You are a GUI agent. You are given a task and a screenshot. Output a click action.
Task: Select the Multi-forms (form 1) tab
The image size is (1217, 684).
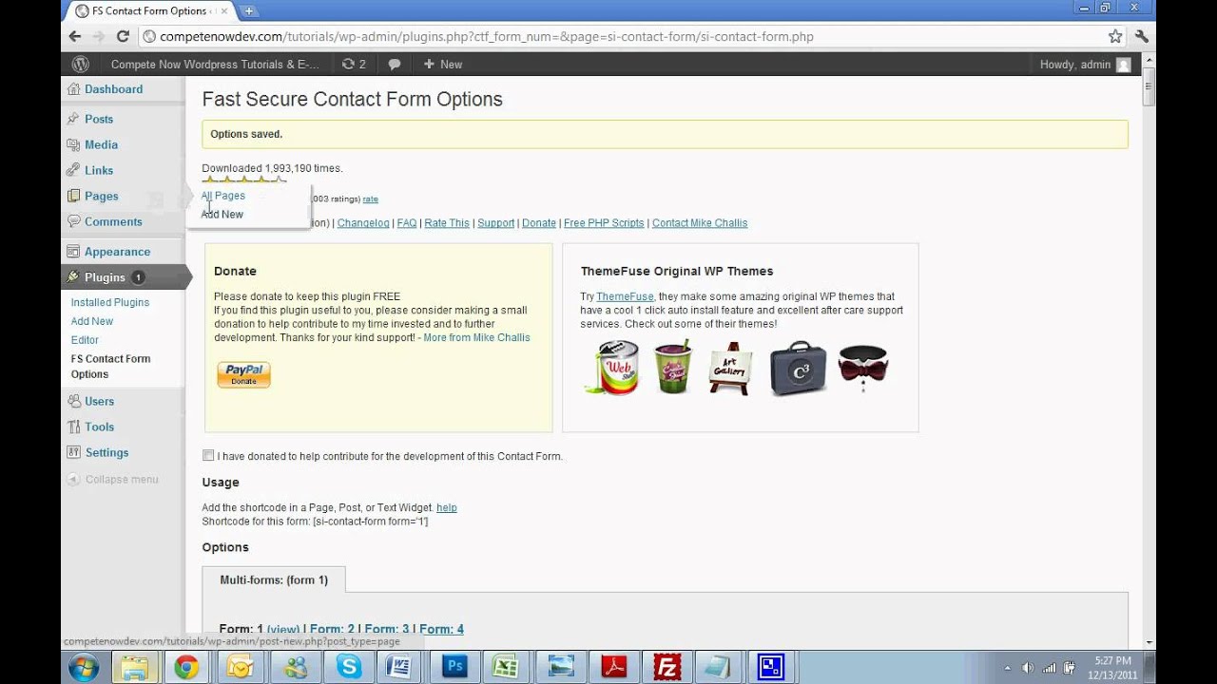pos(274,579)
